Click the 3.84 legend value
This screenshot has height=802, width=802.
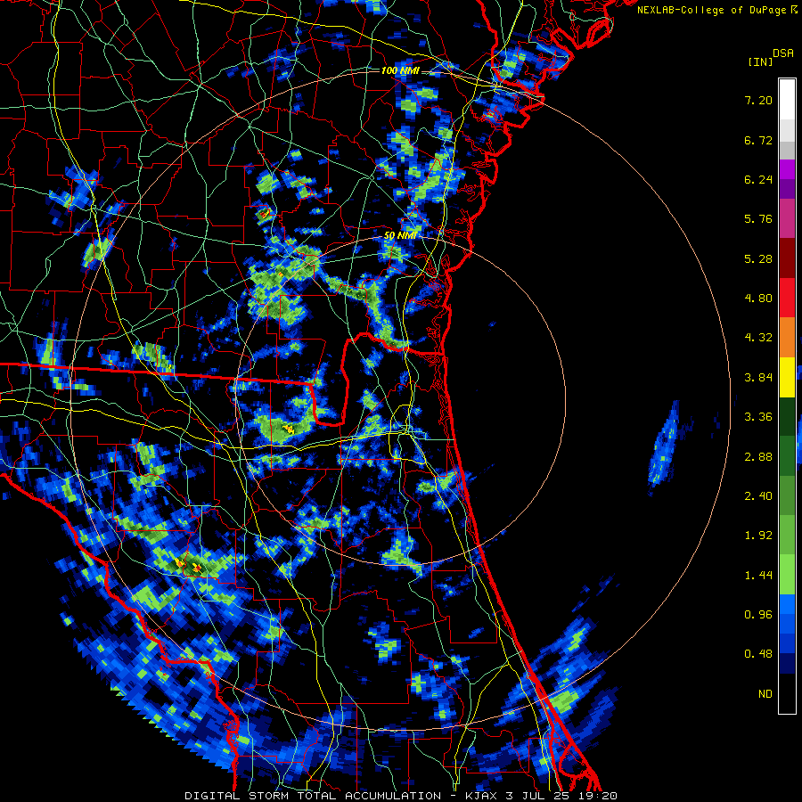point(758,378)
